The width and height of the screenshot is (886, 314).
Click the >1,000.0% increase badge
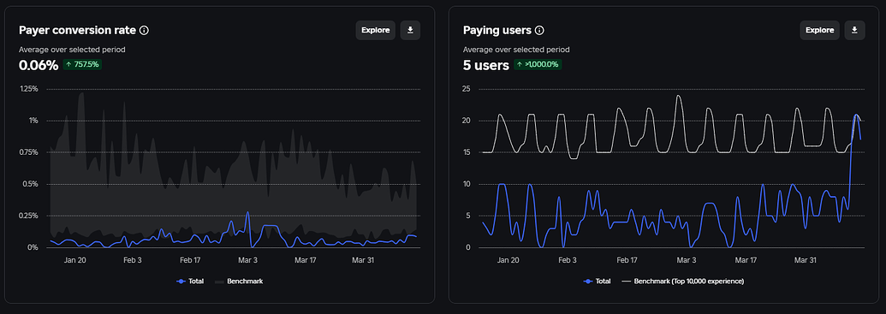(x=538, y=64)
